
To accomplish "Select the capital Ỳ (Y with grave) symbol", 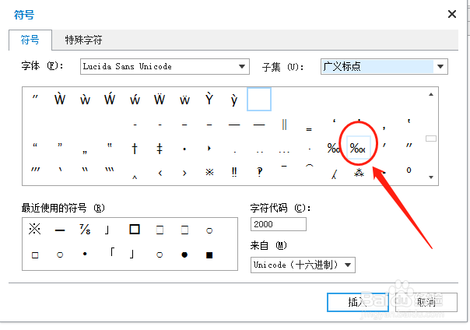I will (209, 99).
